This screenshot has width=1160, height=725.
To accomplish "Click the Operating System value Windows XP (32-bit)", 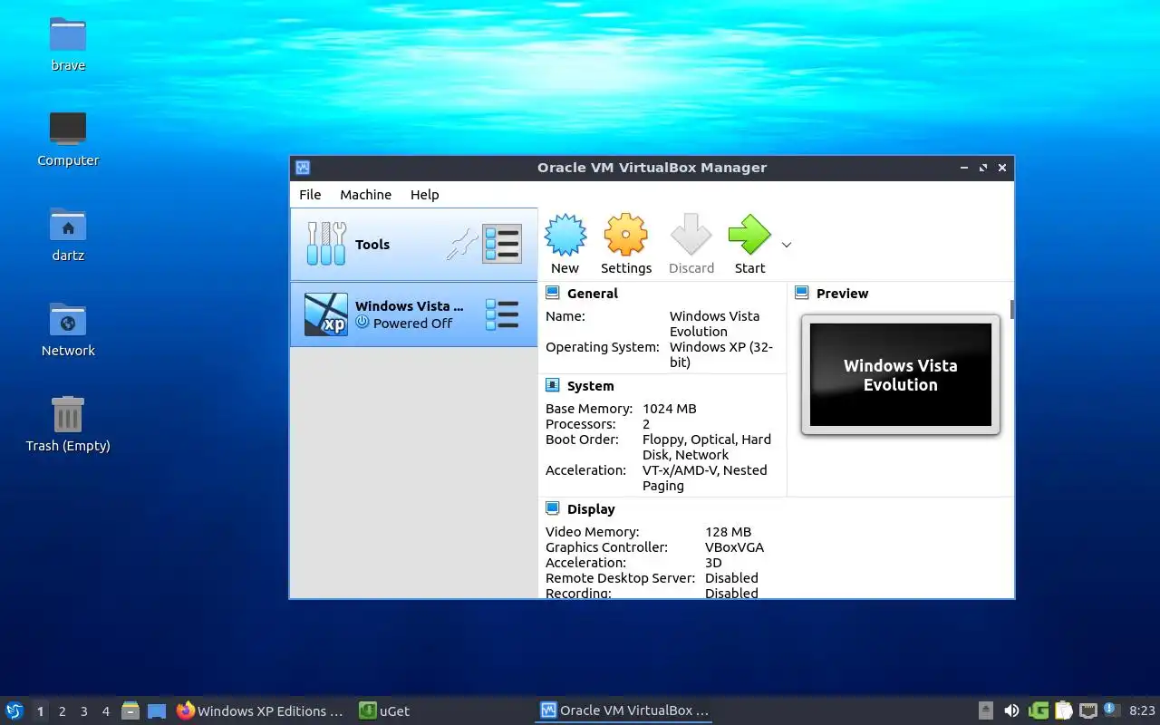I will pos(721,354).
